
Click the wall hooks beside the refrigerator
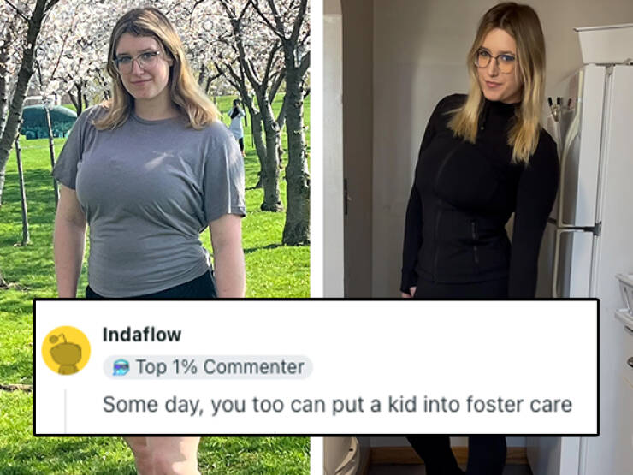[x=560, y=108]
